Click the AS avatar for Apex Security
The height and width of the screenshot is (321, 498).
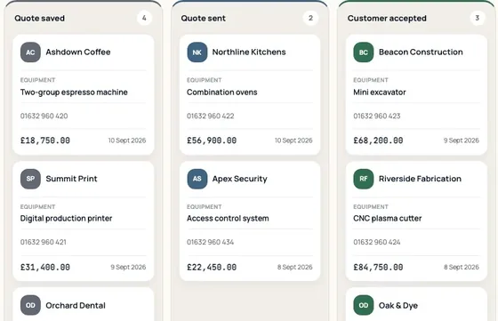[x=197, y=179]
